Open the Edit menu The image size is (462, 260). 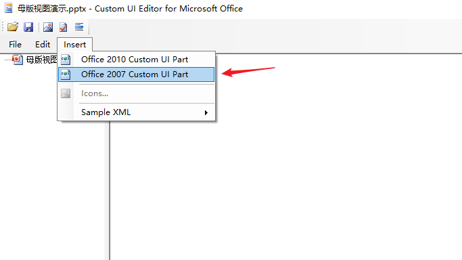[43, 45]
